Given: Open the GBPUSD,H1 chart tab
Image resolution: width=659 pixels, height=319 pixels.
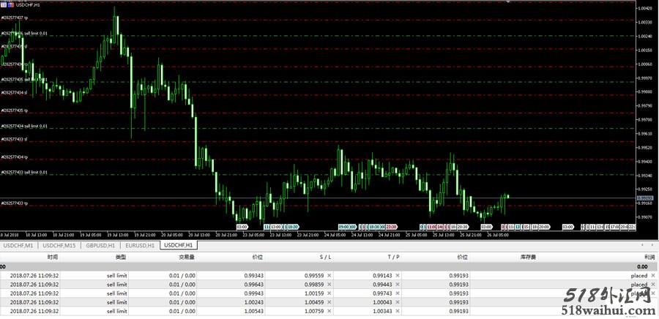Looking at the screenshot, I should pos(100,245).
